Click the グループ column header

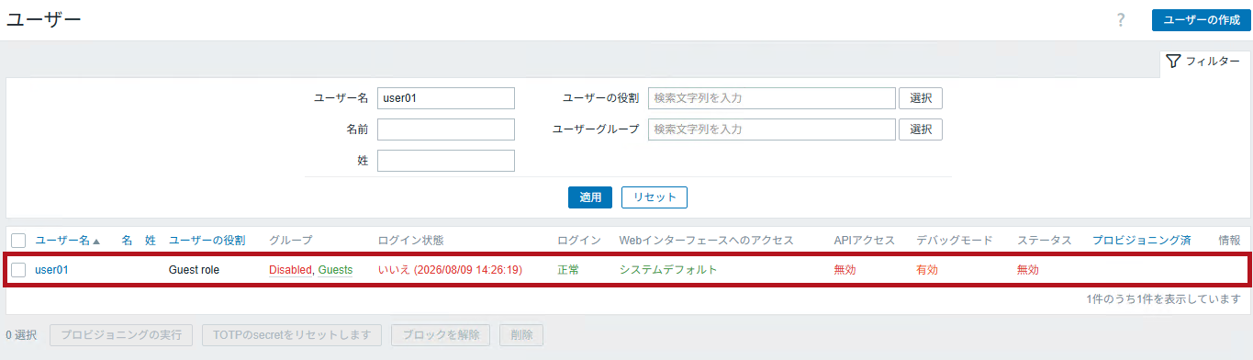(x=291, y=241)
